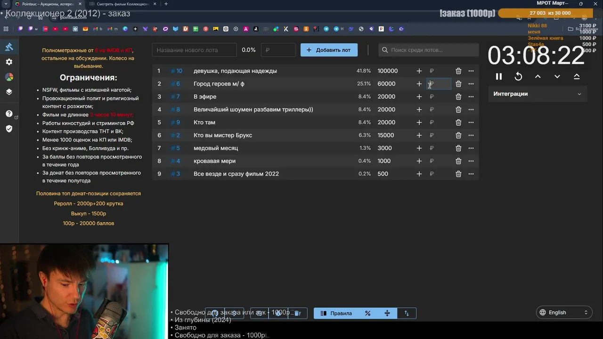This screenshot has height=339, width=603.
Task: Open more options for медовый месяц
Action: pos(471,148)
